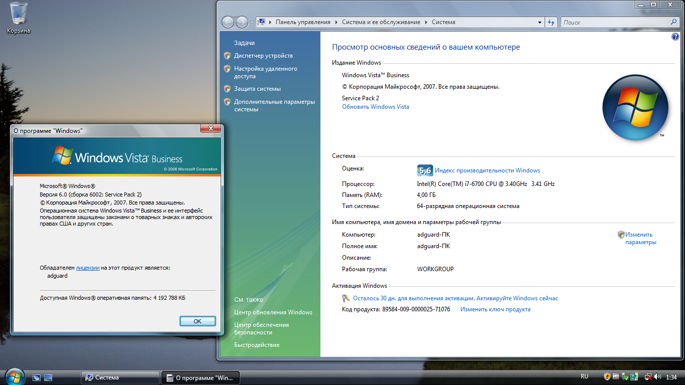Click Версия 6.0 (сборка 6002) text in dialog
The width and height of the screenshot is (685, 385).
click(x=91, y=195)
